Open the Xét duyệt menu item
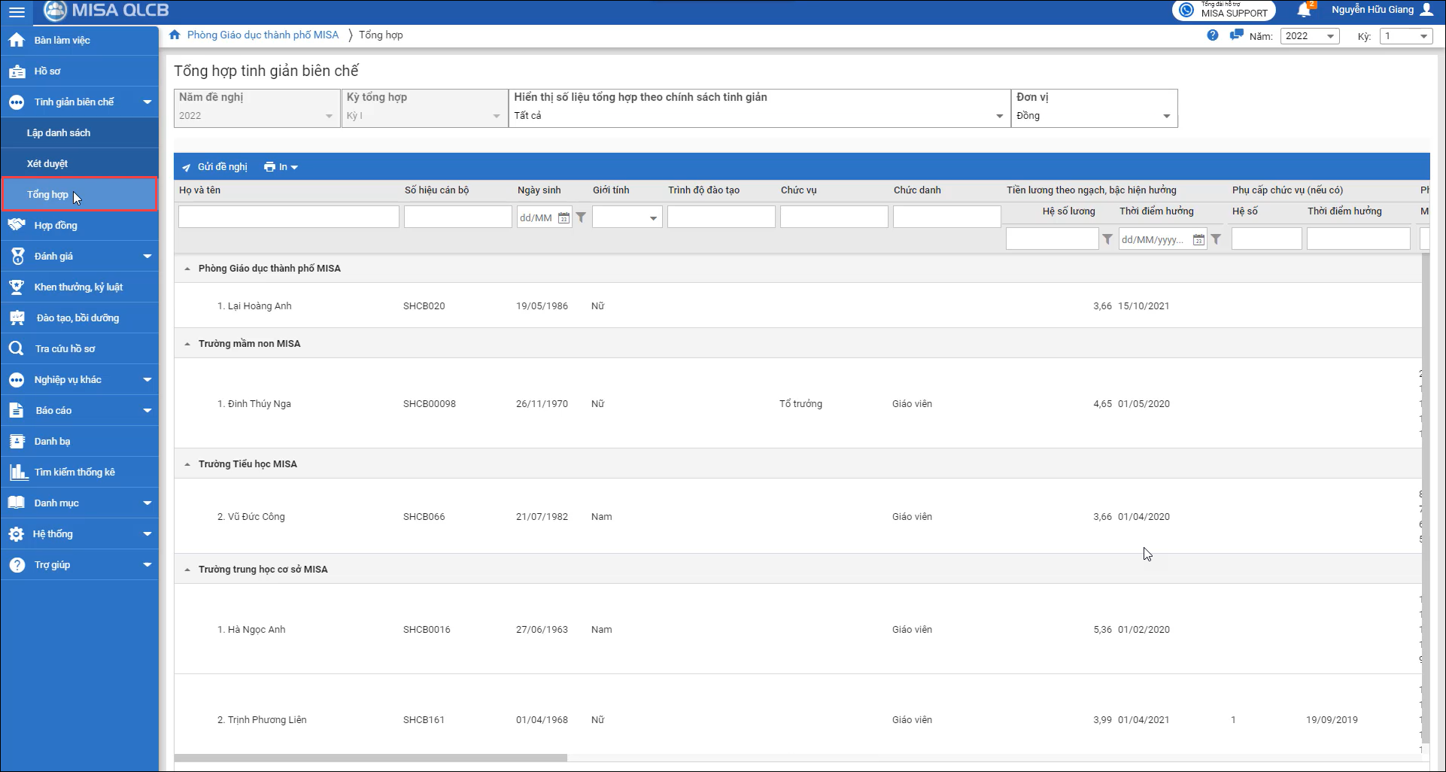 (47, 163)
